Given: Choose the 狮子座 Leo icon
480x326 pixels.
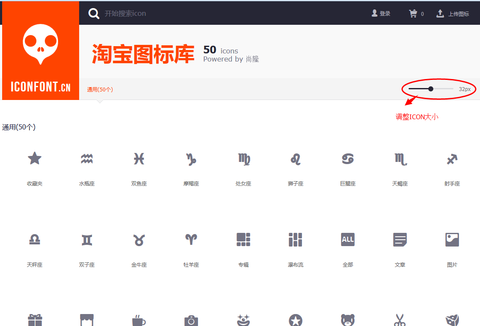Looking at the screenshot, I should (296, 159).
